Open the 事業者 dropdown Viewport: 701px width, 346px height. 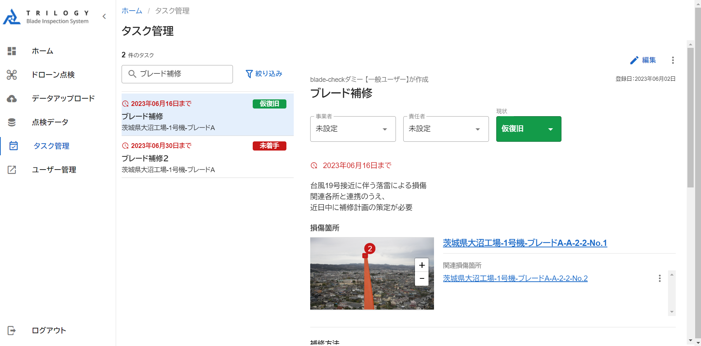pos(353,129)
